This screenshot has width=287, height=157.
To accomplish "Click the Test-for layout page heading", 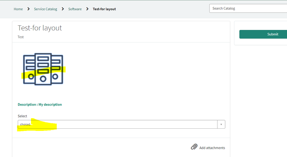I will [40, 28].
